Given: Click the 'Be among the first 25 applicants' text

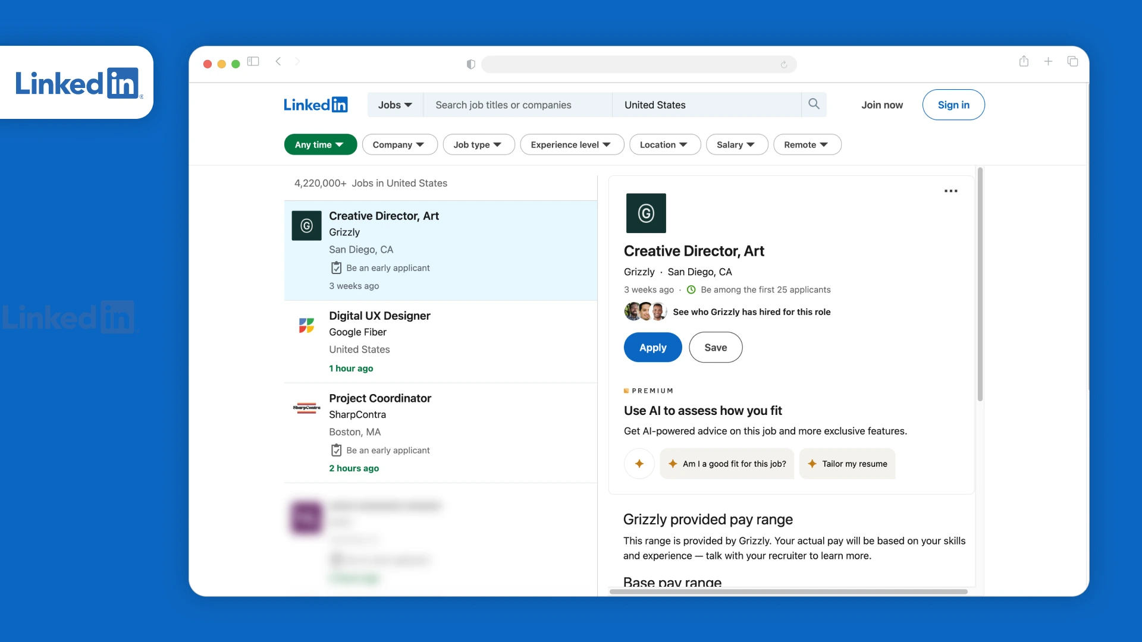Looking at the screenshot, I should pyautogui.click(x=765, y=289).
